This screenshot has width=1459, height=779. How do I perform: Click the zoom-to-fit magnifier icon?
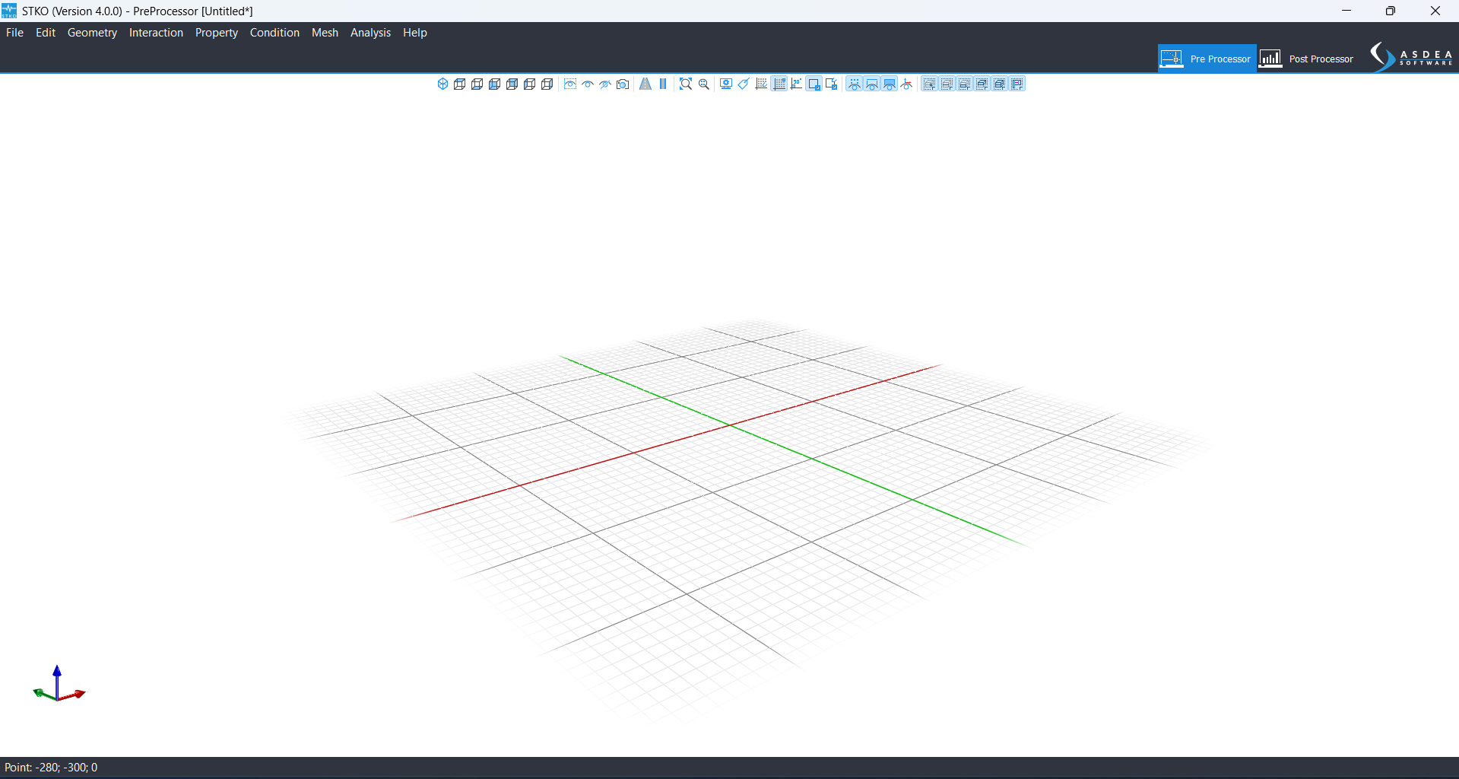[x=686, y=84]
